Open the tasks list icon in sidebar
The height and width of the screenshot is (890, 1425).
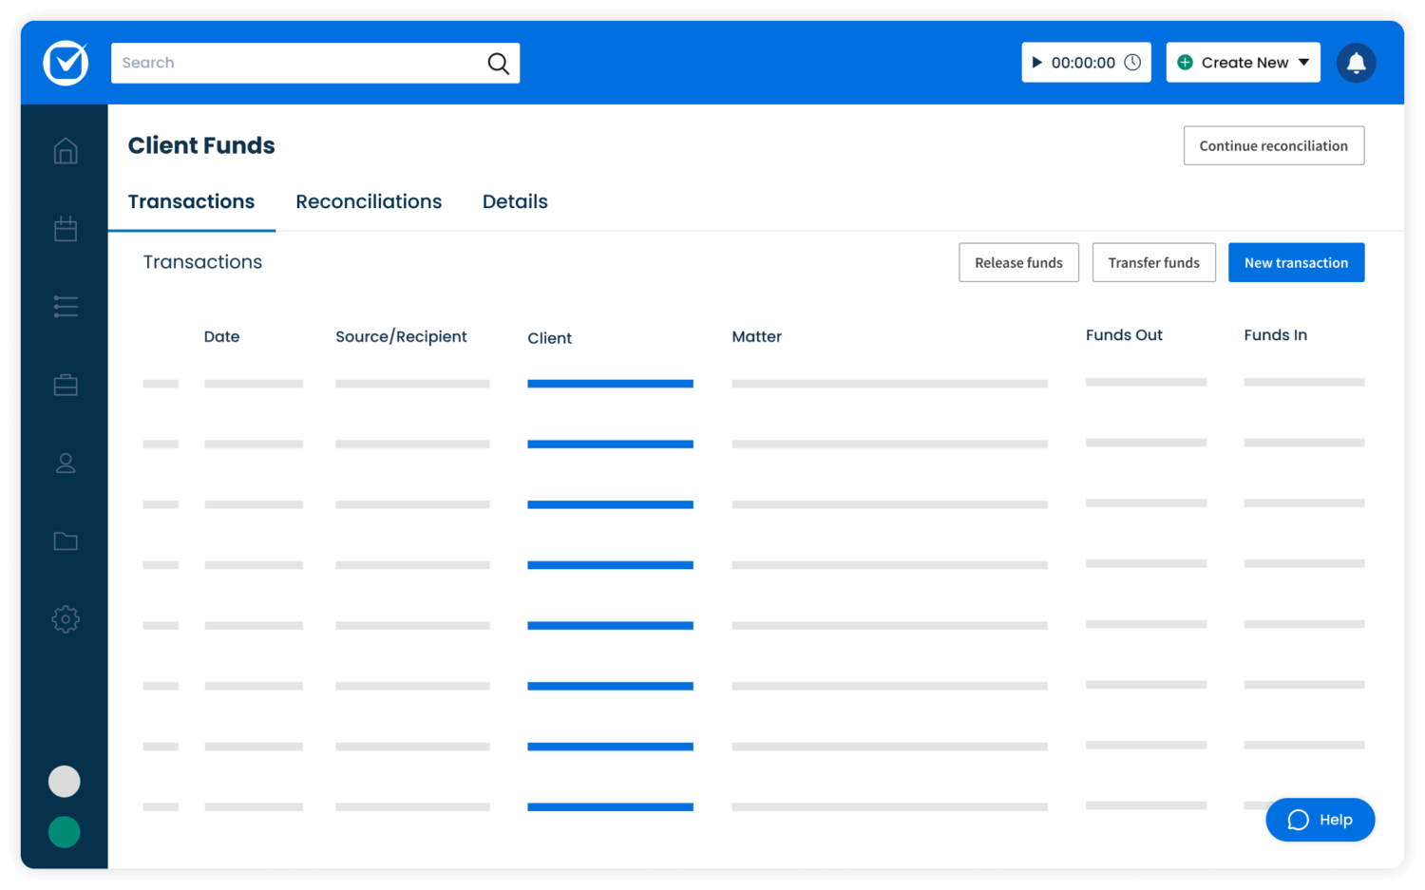coord(66,307)
